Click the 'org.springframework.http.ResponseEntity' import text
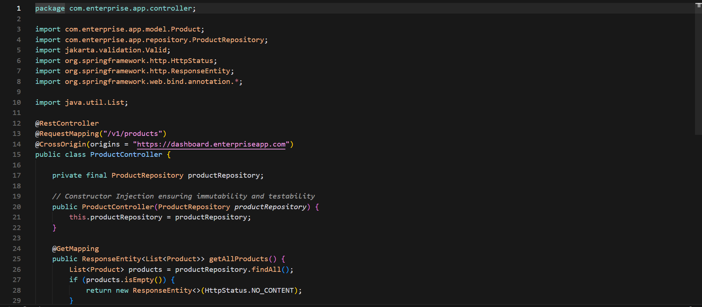The width and height of the screenshot is (702, 307). (148, 71)
